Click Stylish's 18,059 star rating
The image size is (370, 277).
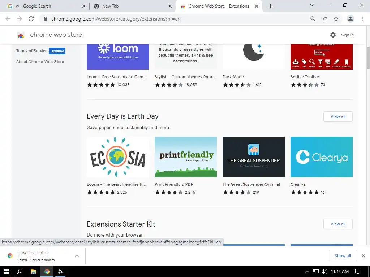[176, 85]
